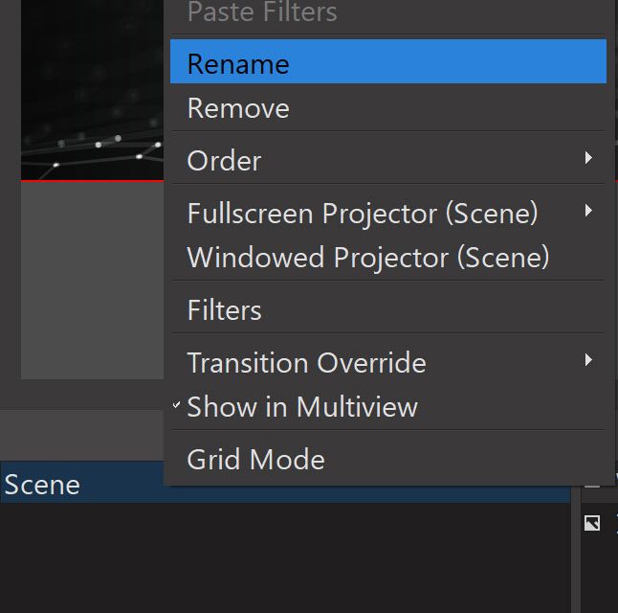The width and height of the screenshot is (618, 613).
Task: Expand the Transition Override submenu arrow
Action: pos(588,360)
